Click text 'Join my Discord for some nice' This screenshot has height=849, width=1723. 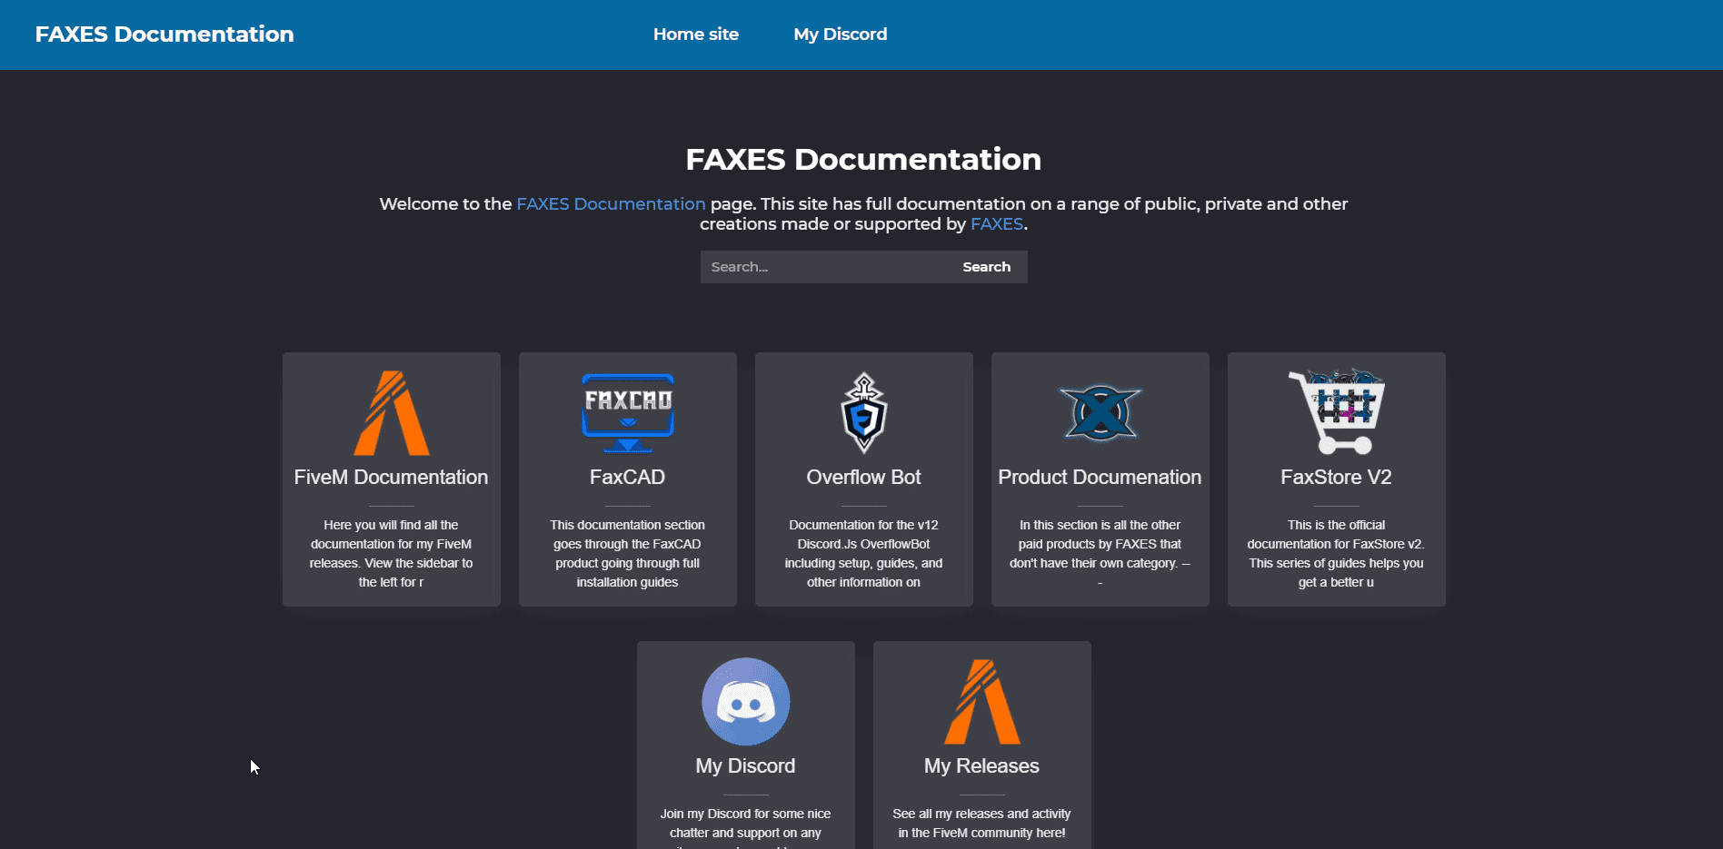pyautogui.click(x=745, y=814)
